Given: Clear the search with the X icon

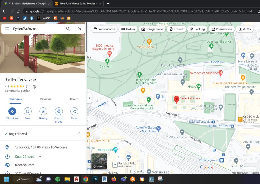Looking at the screenshot, I should click(80, 29).
